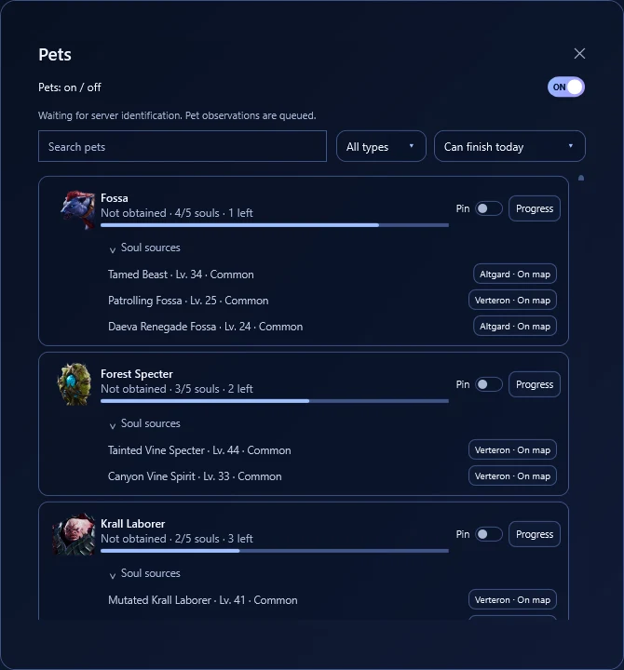Show Mutated Krall Laborer on Verteron map
This screenshot has width=624, height=670.
tap(512, 600)
